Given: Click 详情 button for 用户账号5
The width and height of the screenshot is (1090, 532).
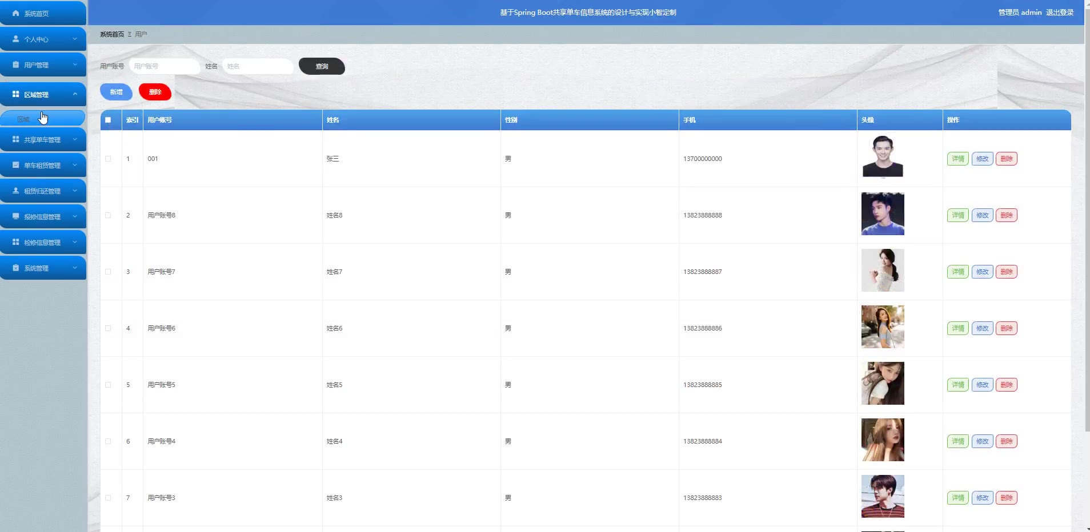Looking at the screenshot, I should (958, 385).
